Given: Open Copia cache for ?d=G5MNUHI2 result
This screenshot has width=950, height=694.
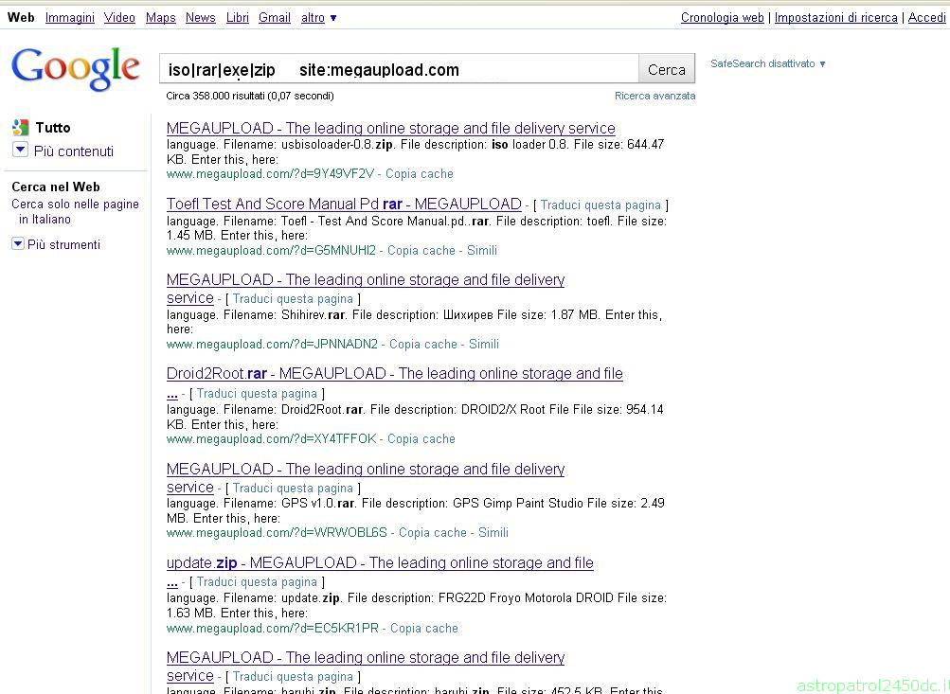Looking at the screenshot, I should click(x=421, y=250).
